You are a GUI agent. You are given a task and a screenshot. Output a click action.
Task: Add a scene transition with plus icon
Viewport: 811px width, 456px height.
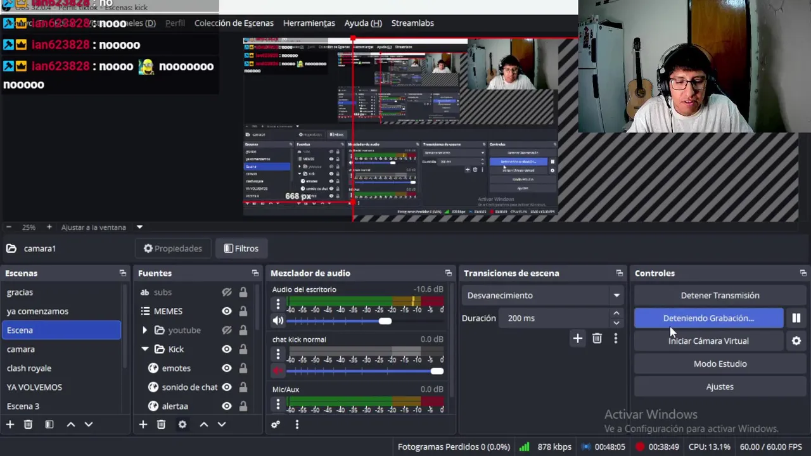pyautogui.click(x=577, y=339)
